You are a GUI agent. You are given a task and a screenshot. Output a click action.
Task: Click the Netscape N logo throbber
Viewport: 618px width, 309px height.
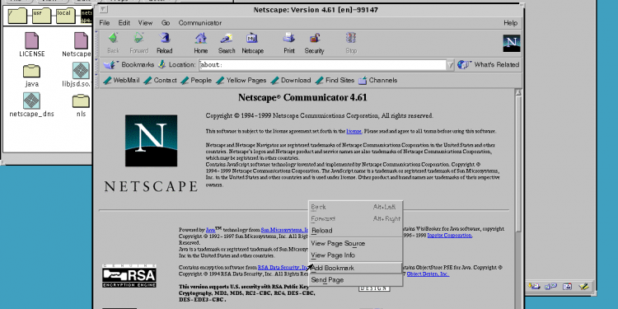pos(512,43)
